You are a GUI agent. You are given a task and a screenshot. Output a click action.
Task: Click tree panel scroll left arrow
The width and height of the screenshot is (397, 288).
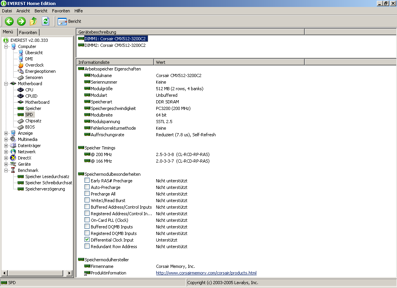(x=4, y=273)
